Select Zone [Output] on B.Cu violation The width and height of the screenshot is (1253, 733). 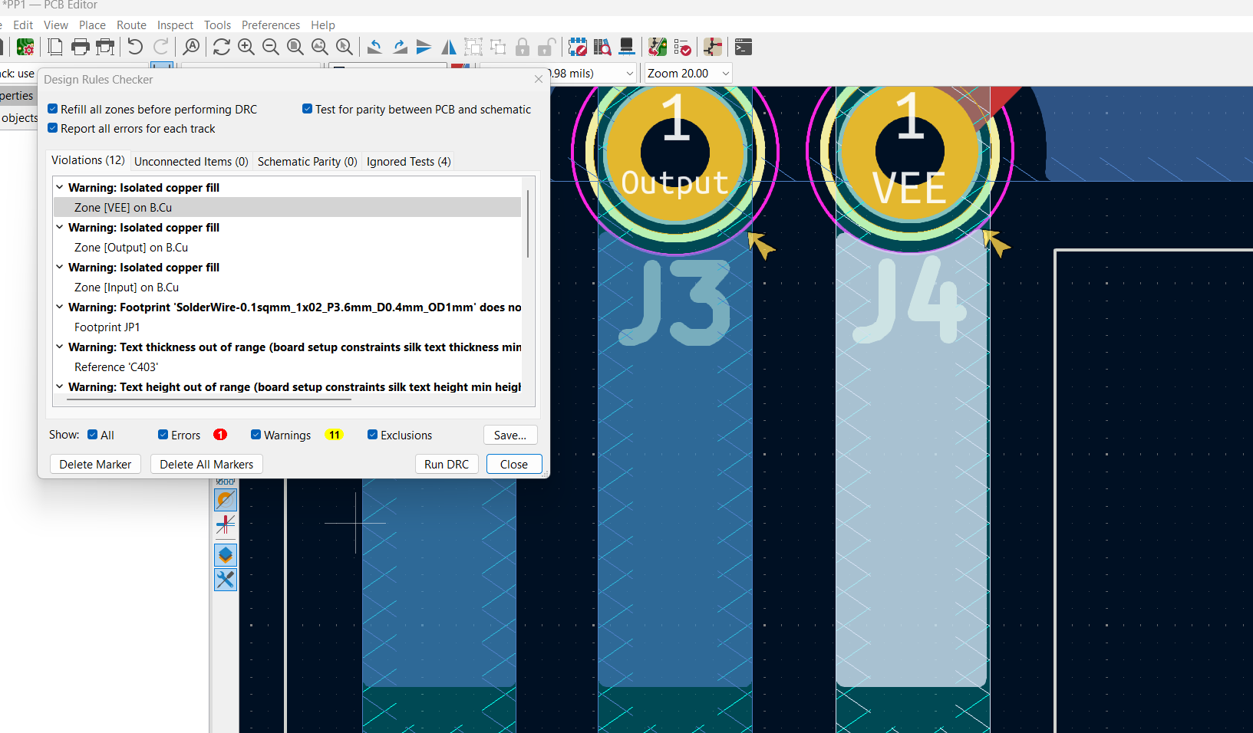pyautogui.click(x=287, y=248)
